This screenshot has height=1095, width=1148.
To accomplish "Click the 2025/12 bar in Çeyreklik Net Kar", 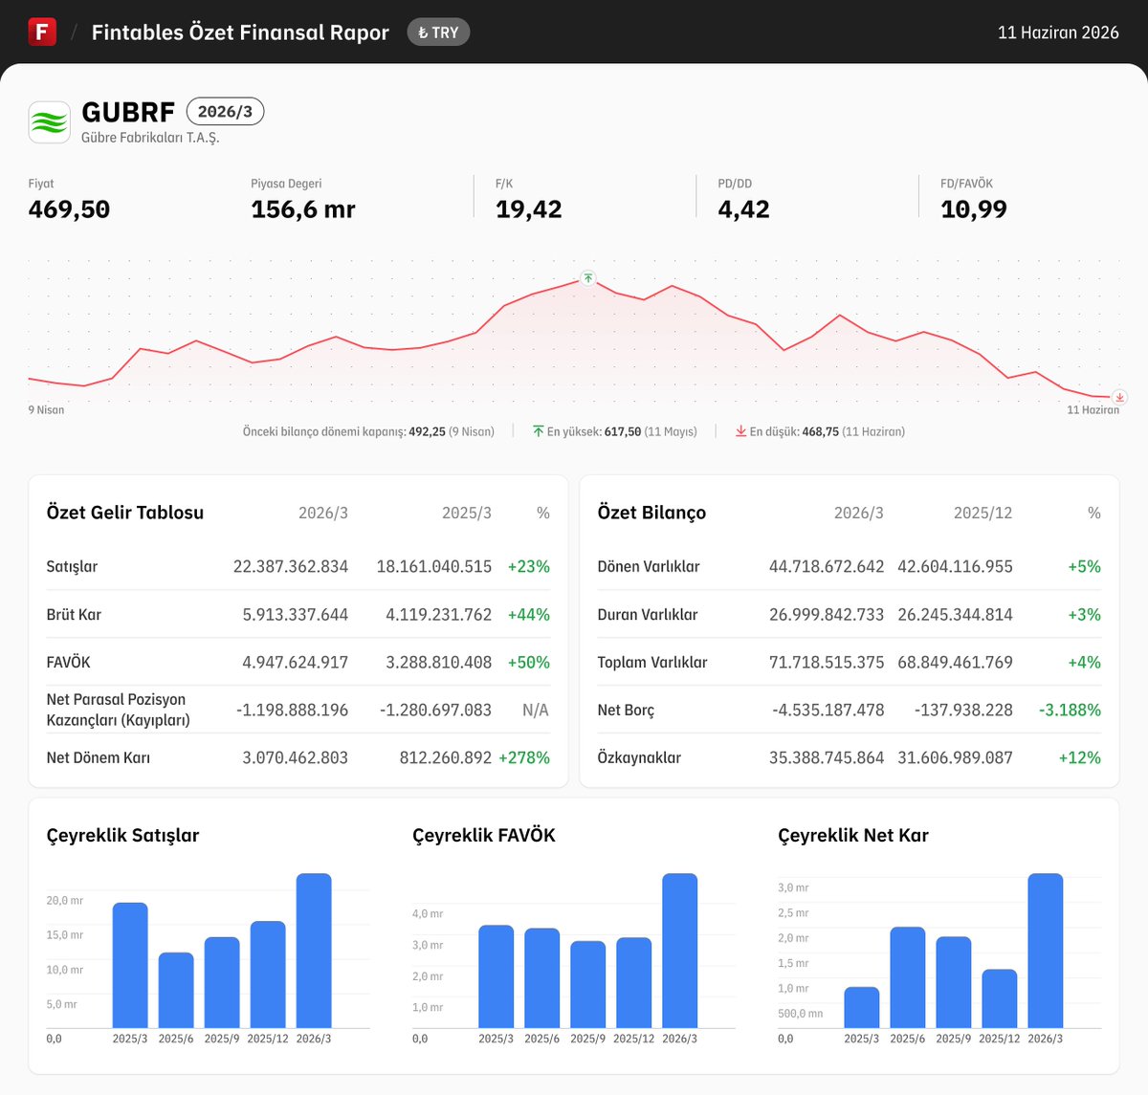I will [x=1000, y=998].
